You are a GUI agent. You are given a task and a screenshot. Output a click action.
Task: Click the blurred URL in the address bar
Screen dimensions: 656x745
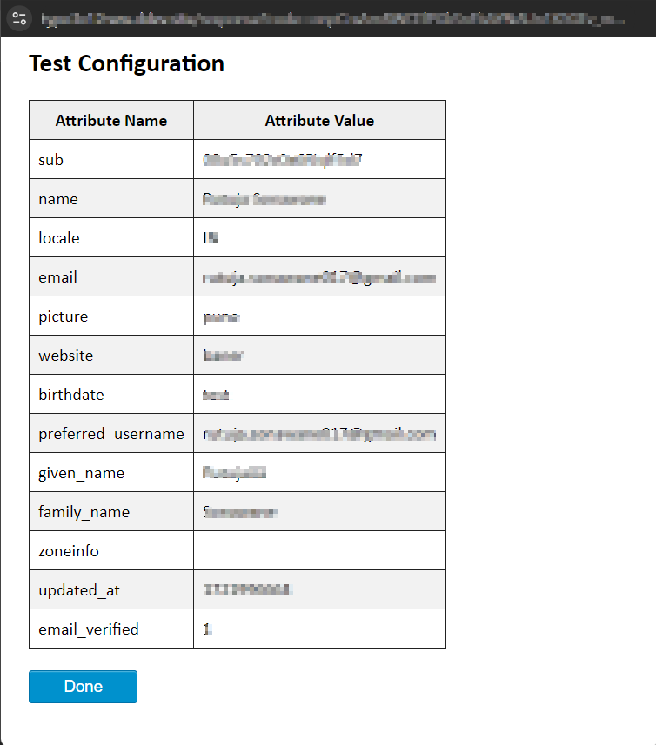click(331, 18)
